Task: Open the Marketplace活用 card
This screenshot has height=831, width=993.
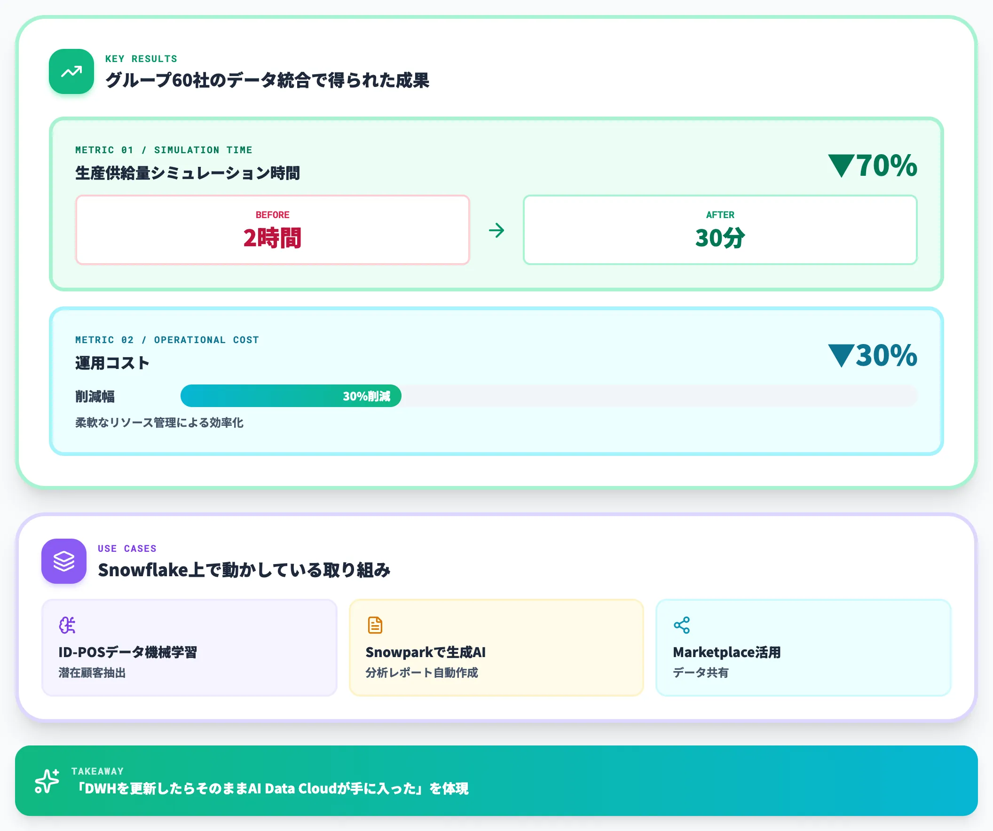Action: [804, 648]
